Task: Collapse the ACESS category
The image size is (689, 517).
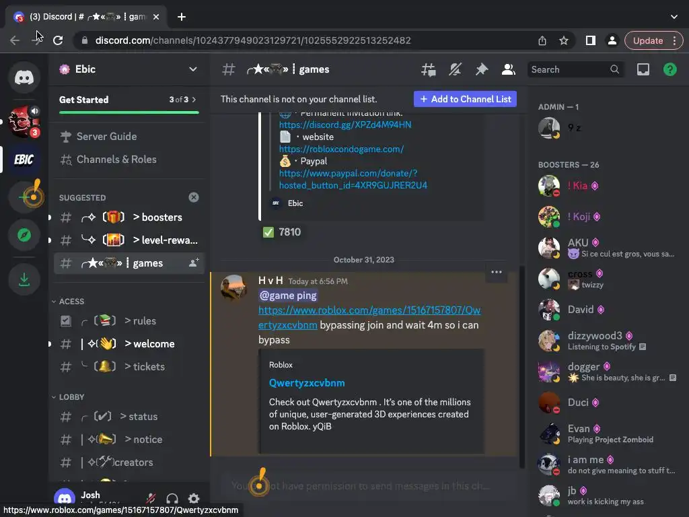Action: pos(68,302)
